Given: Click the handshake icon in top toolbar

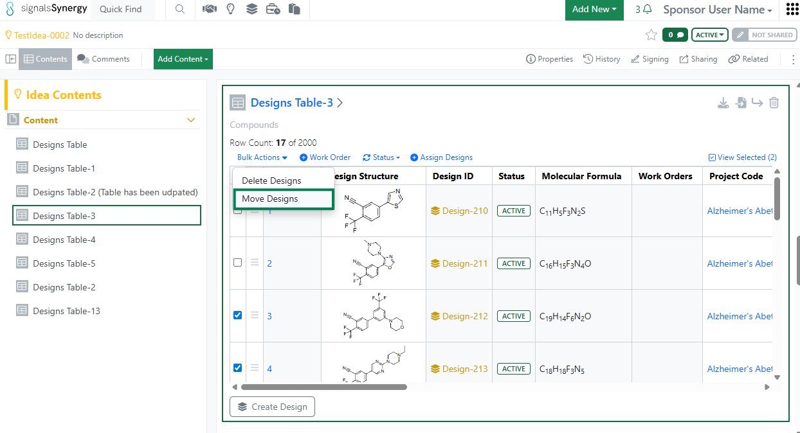Looking at the screenshot, I should click(209, 10).
